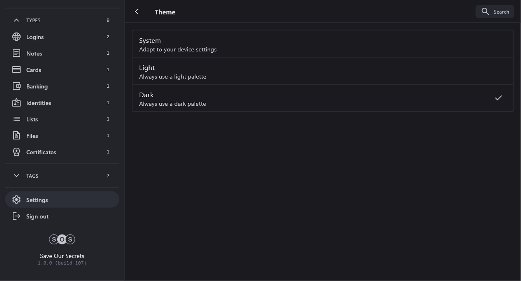Click the Logins globe icon
521x281 pixels.
pos(16,37)
